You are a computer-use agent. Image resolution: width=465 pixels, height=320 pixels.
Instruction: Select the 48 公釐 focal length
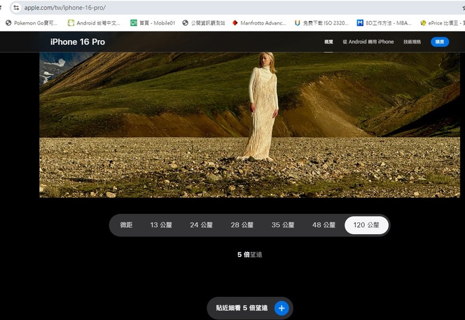point(324,225)
